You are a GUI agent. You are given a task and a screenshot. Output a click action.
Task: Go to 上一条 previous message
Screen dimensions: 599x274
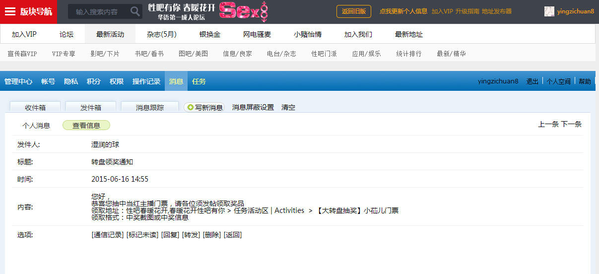pyautogui.click(x=548, y=124)
